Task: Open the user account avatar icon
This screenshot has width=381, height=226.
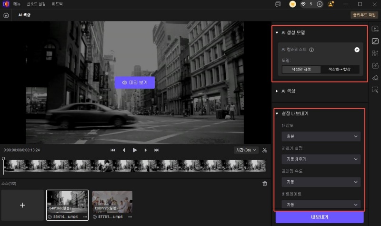Action: (x=331, y=4)
